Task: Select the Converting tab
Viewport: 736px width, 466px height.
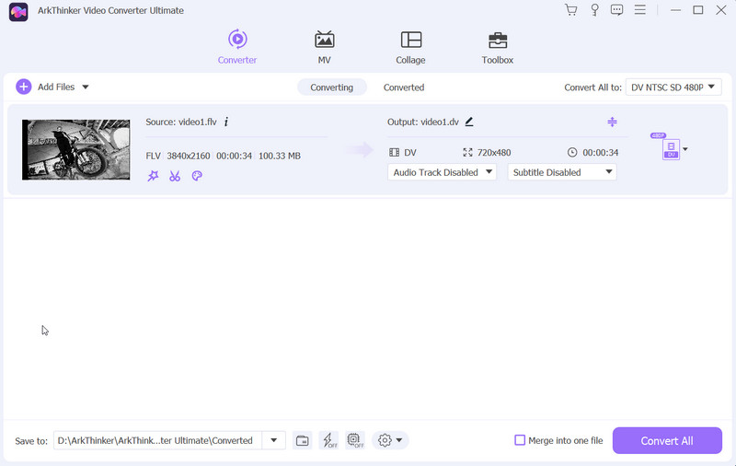Action: click(332, 87)
